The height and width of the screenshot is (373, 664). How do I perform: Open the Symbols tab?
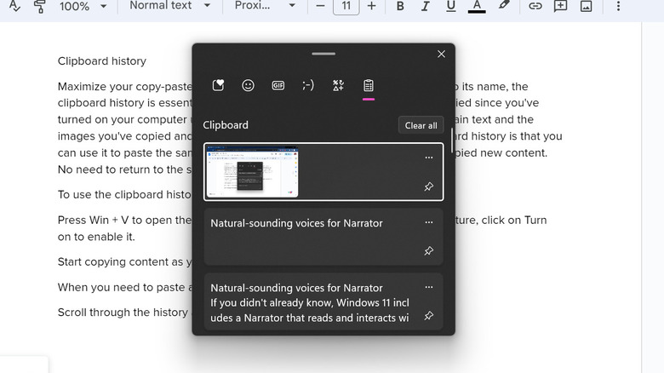338,85
